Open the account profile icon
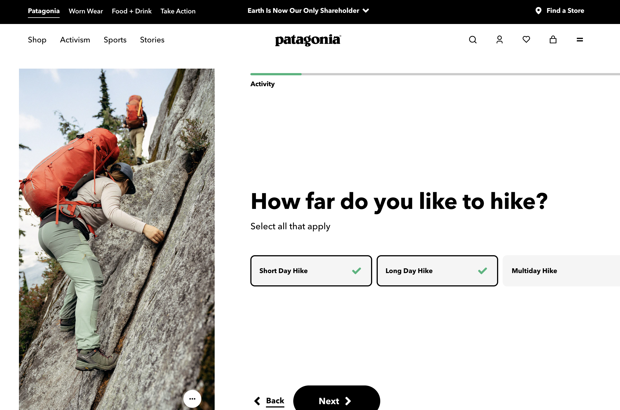Image resolution: width=620 pixels, height=410 pixels. (x=499, y=40)
